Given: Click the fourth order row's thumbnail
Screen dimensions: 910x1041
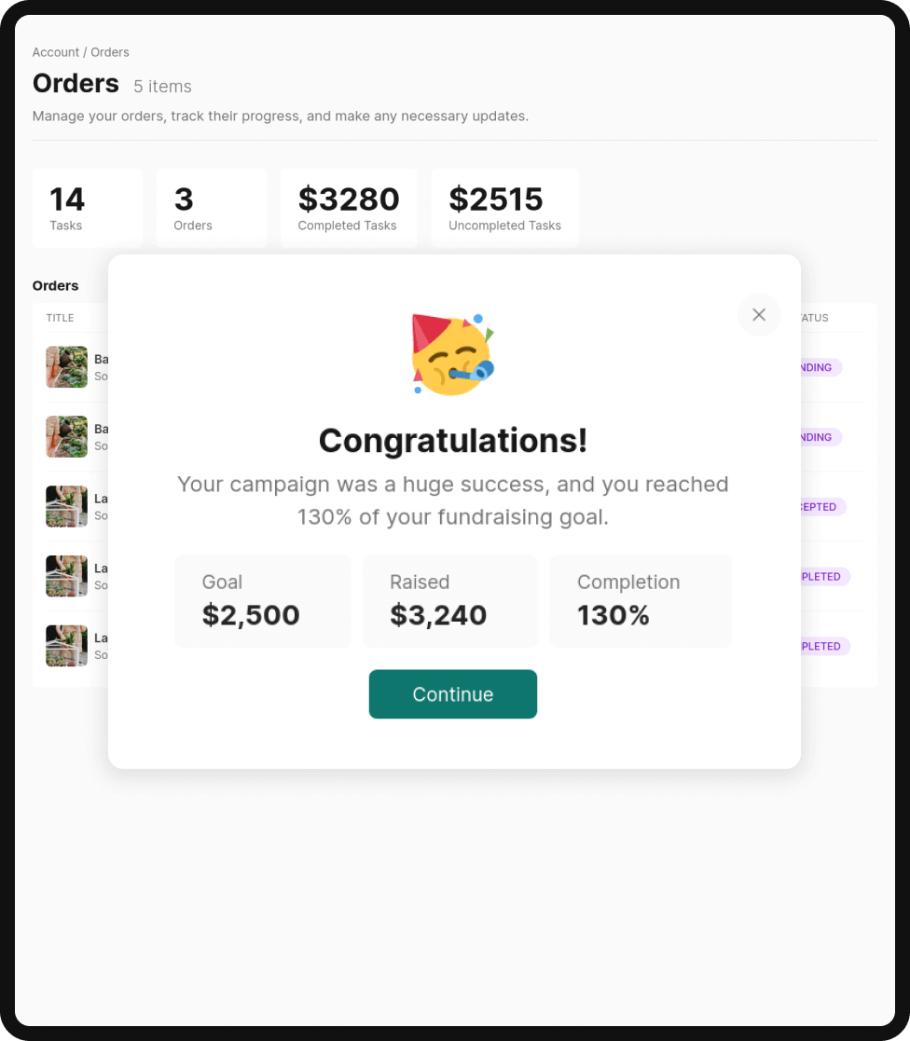Looking at the screenshot, I should pos(66,577).
